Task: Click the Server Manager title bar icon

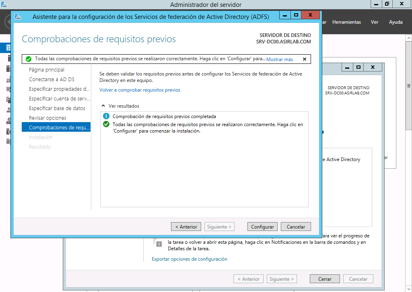Action: pyautogui.click(x=4, y=4)
